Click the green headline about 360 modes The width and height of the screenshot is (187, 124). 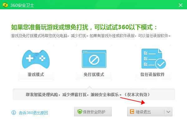pyautogui.click(x=84, y=27)
